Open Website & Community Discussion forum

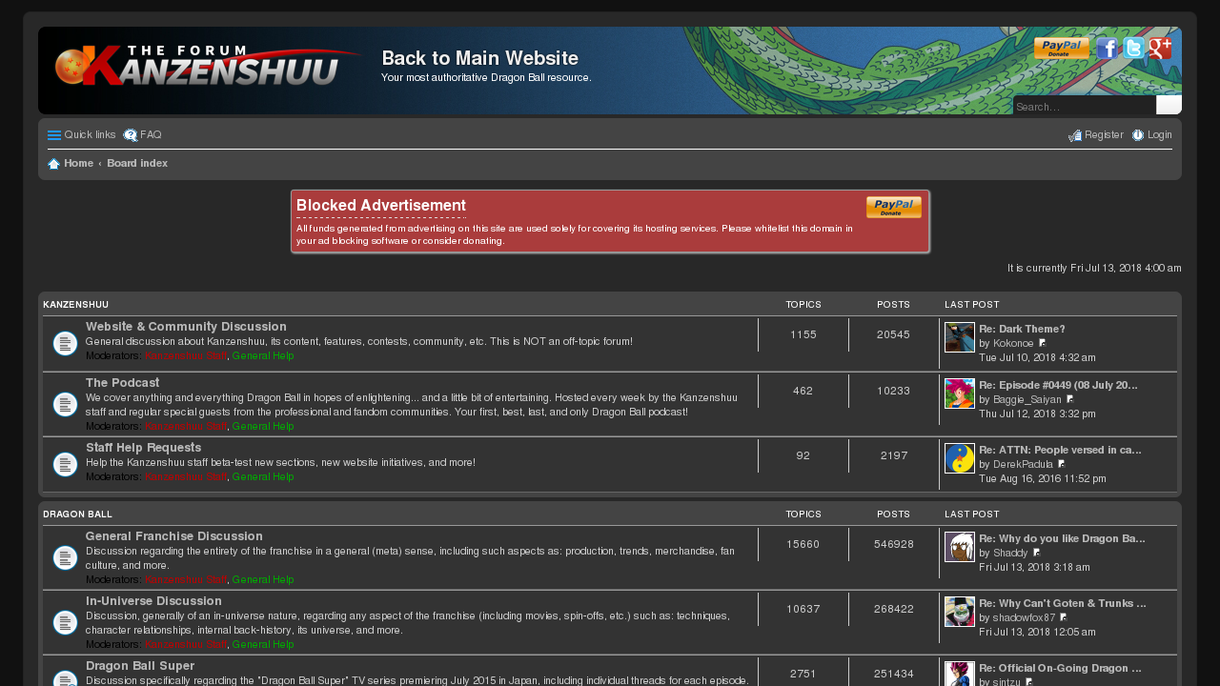tap(186, 327)
